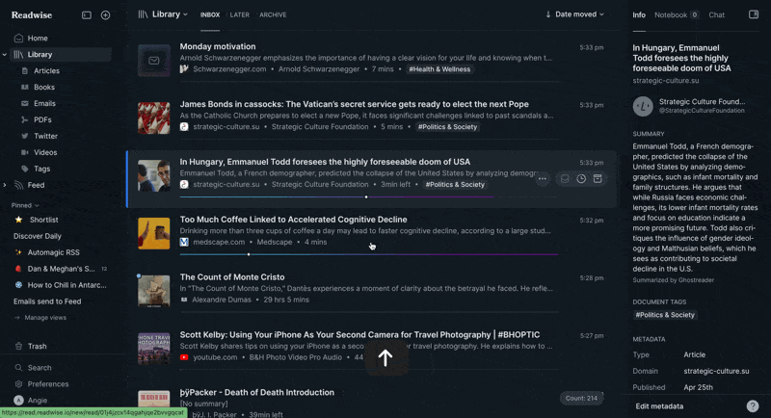771x418 pixels.
Task: Open How to Chill in Antarctica view
Action: (x=66, y=285)
